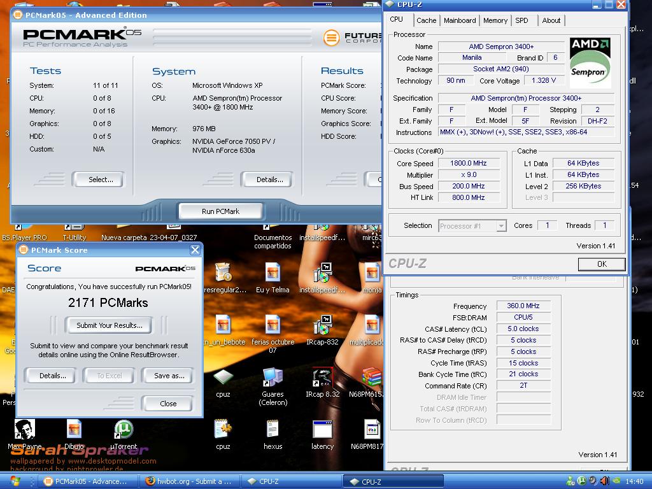Open the cpuz chip icon beside Guares
The height and width of the screenshot is (489, 652).
tap(223, 377)
